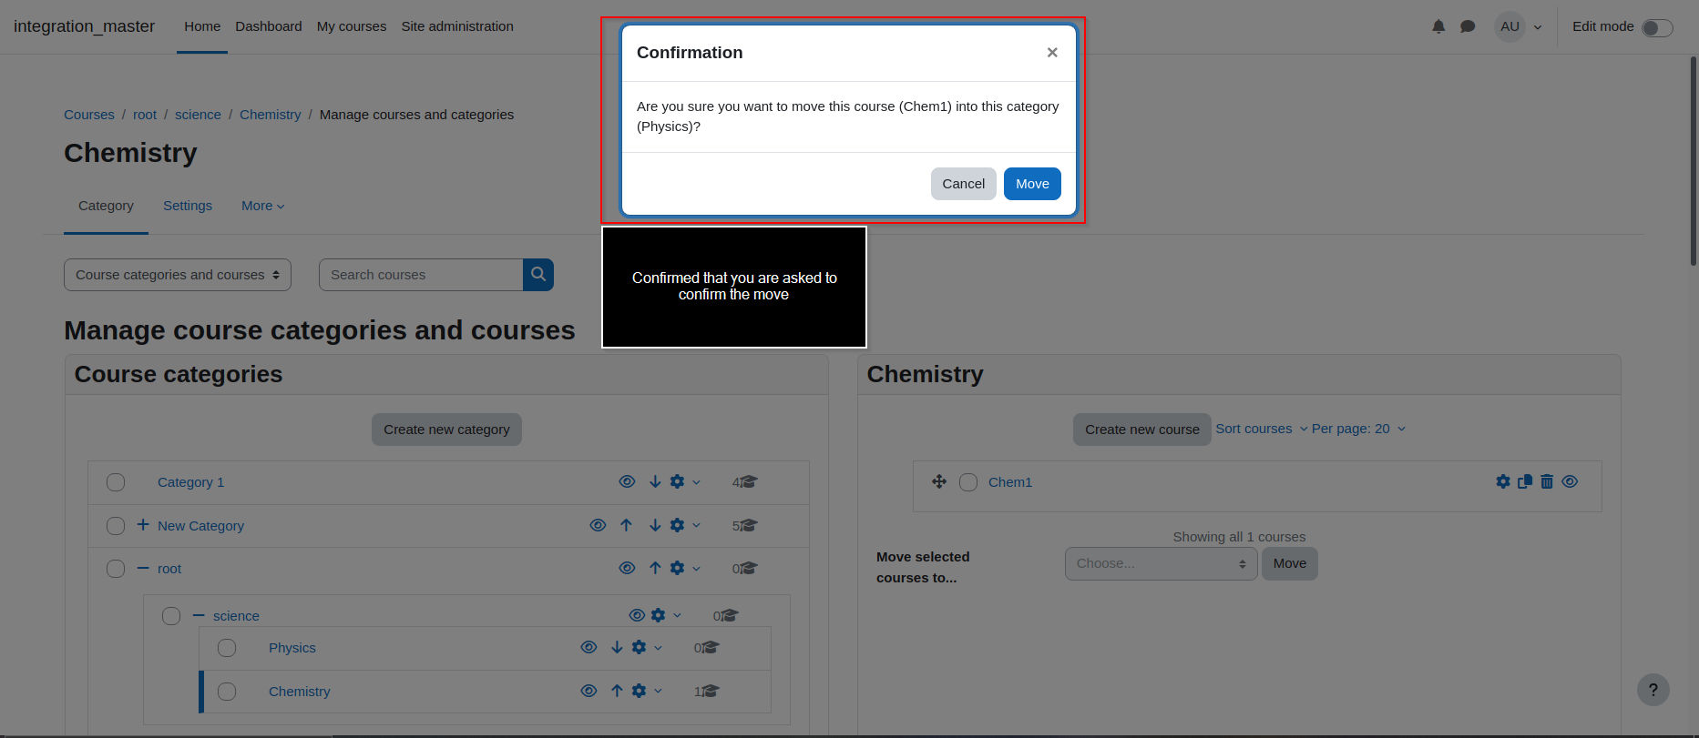Open science category gear icon
Screen dimensions: 1699x738
point(658,616)
